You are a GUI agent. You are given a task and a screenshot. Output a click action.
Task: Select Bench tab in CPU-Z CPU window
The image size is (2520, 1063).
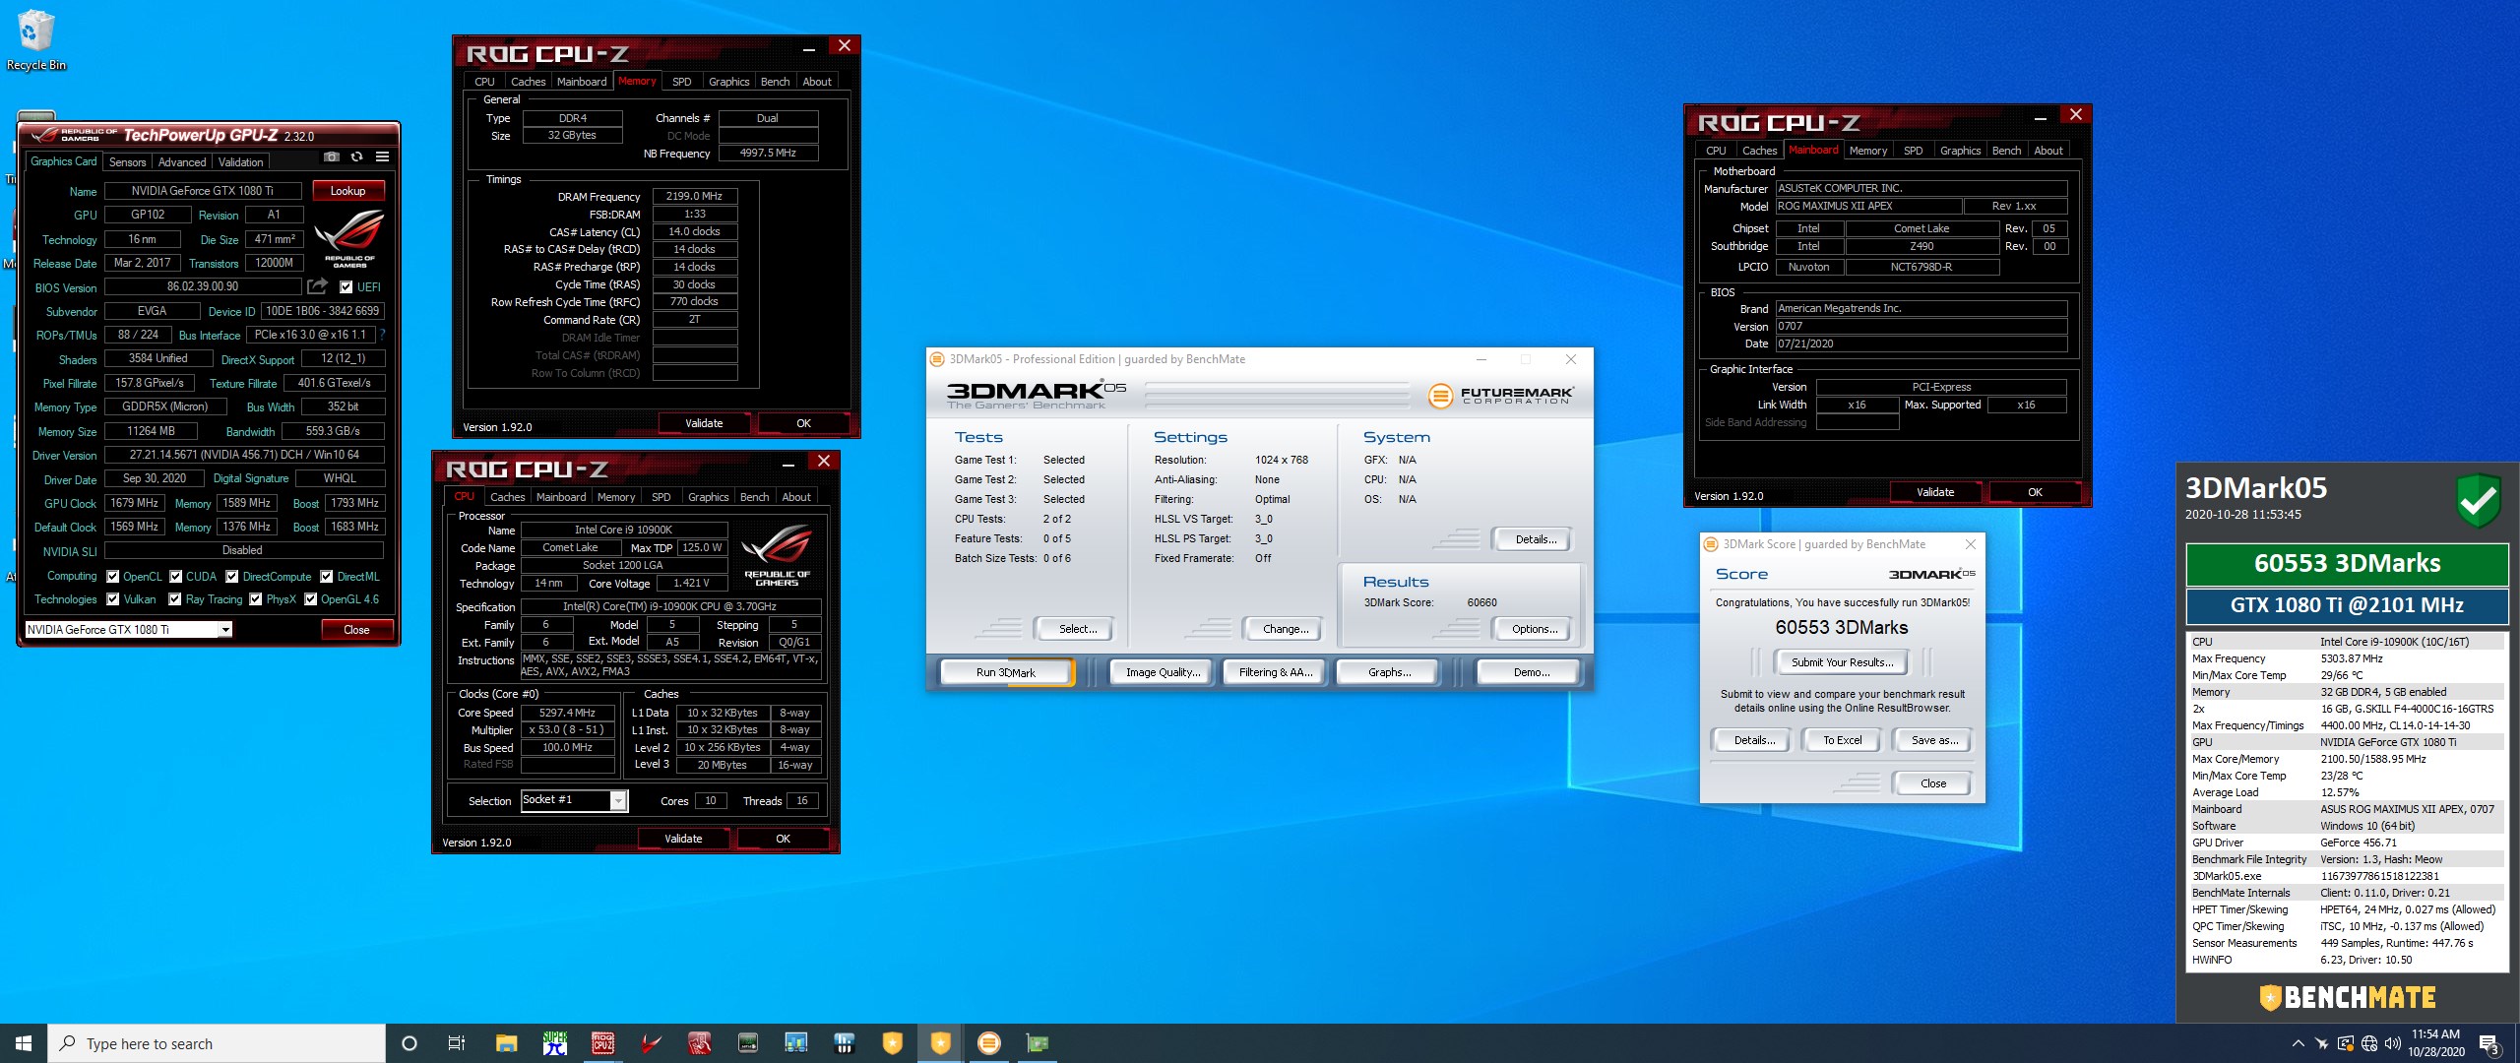(755, 497)
